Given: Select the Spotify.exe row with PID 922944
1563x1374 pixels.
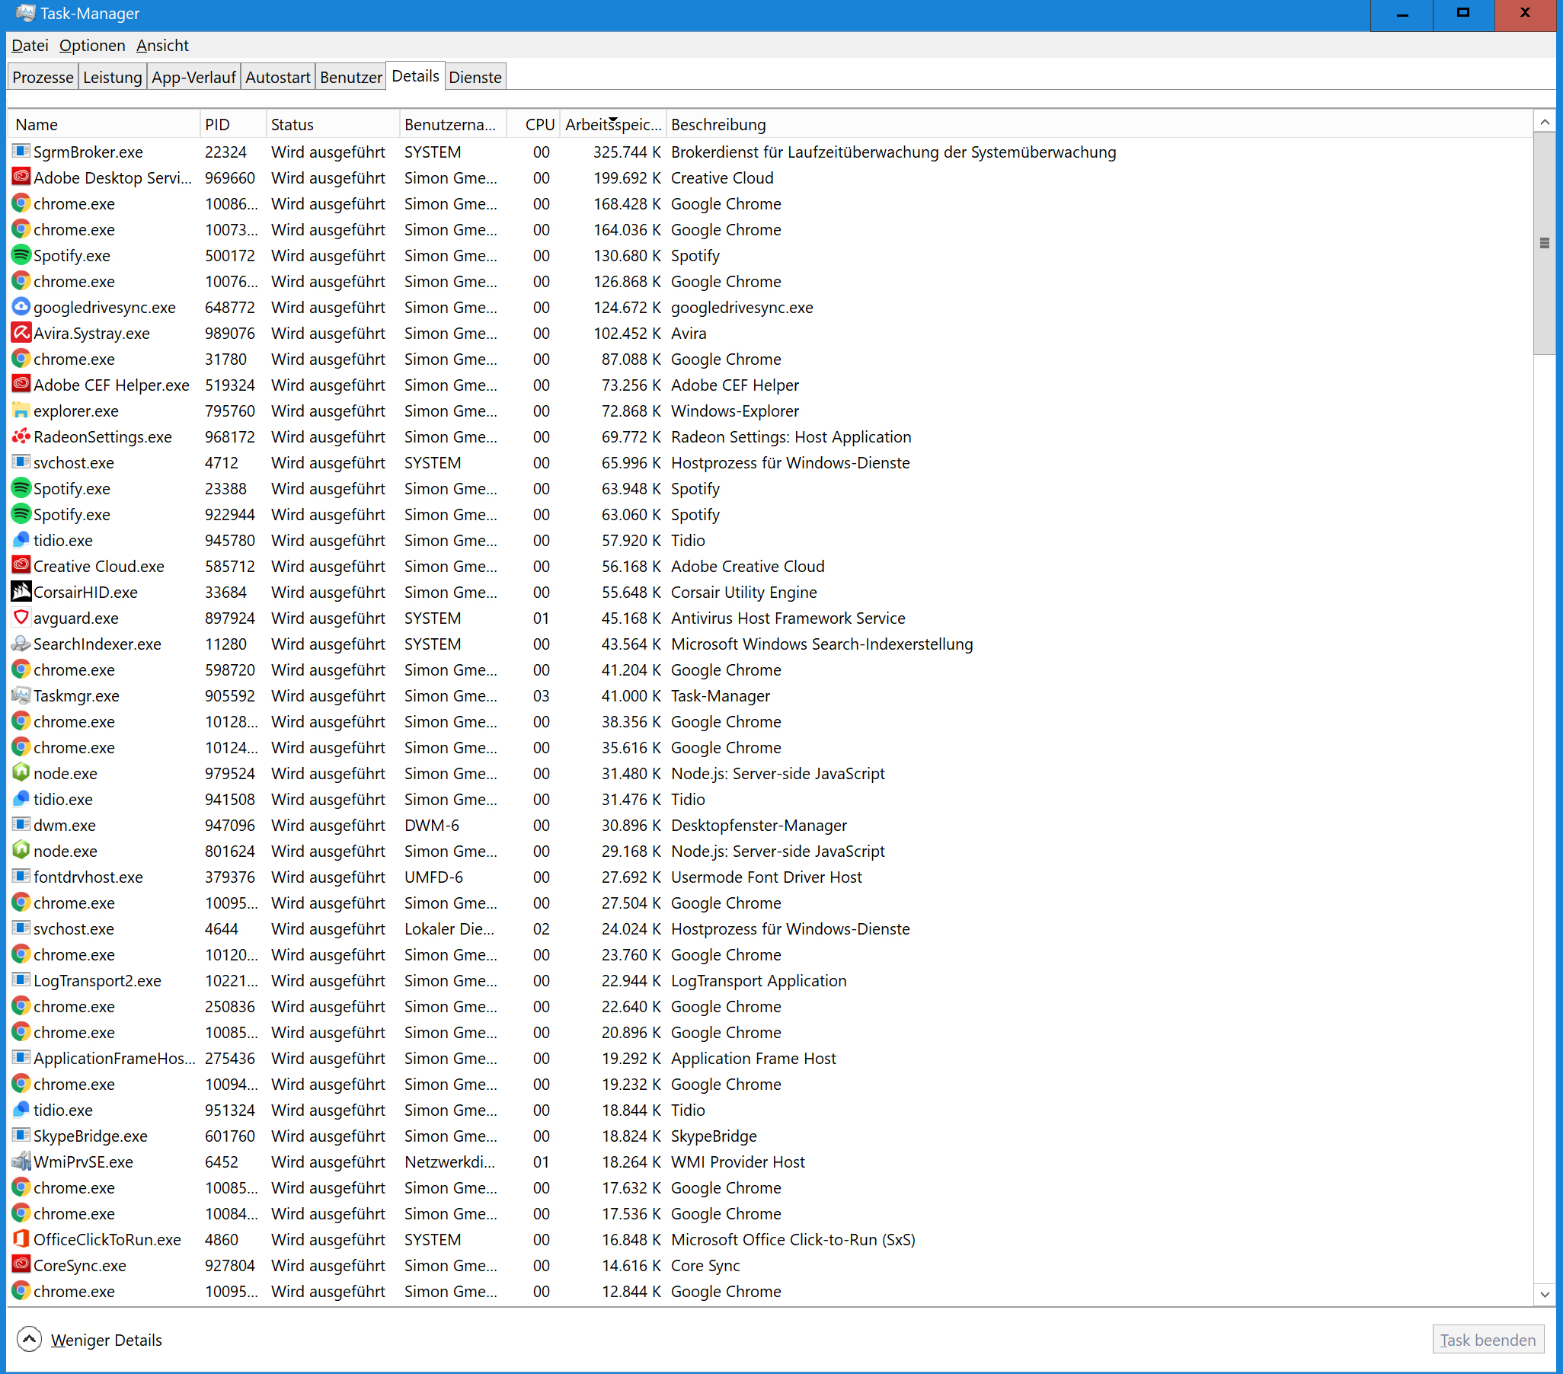Looking at the screenshot, I should coord(770,515).
